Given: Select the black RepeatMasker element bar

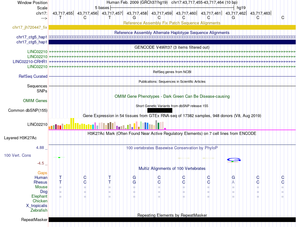Looking at the screenshot, I should [172, 220].
